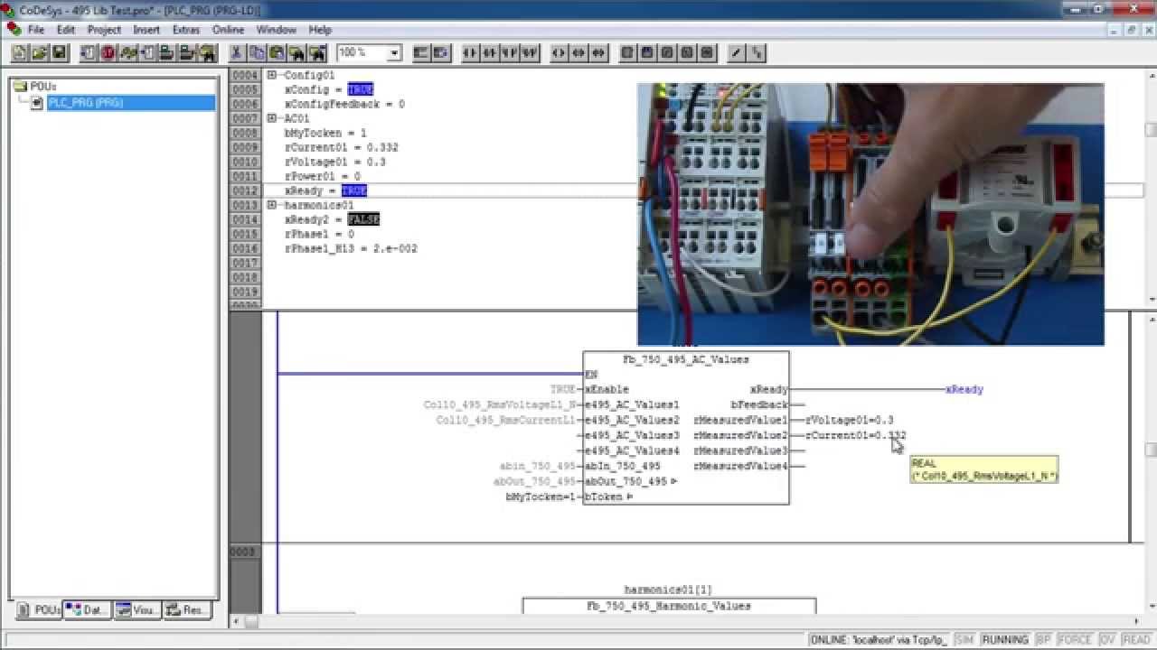Image resolution: width=1157 pixels, height=650 pixels.
Task: Open the Edit menu
Action: pyautogui.click(x=66, y=30)
